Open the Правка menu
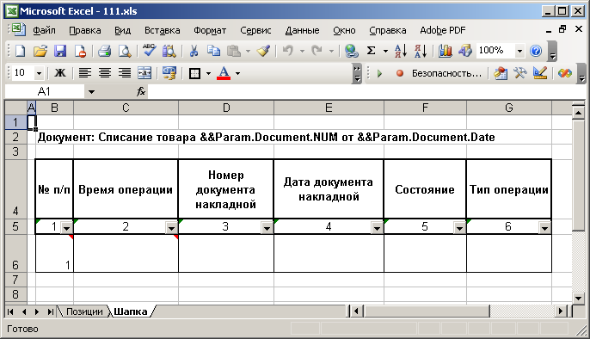Viewport: 590px width, 339px height. (85, 30)
